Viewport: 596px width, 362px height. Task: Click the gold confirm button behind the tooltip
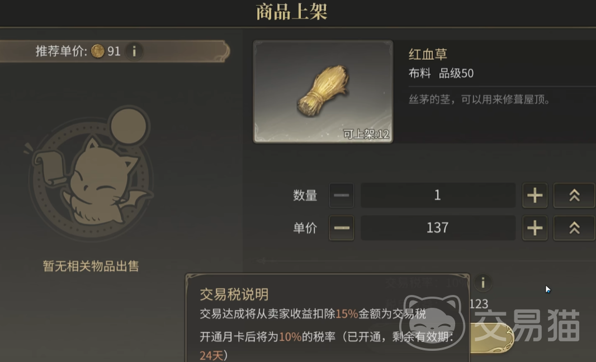coord(491,337)
